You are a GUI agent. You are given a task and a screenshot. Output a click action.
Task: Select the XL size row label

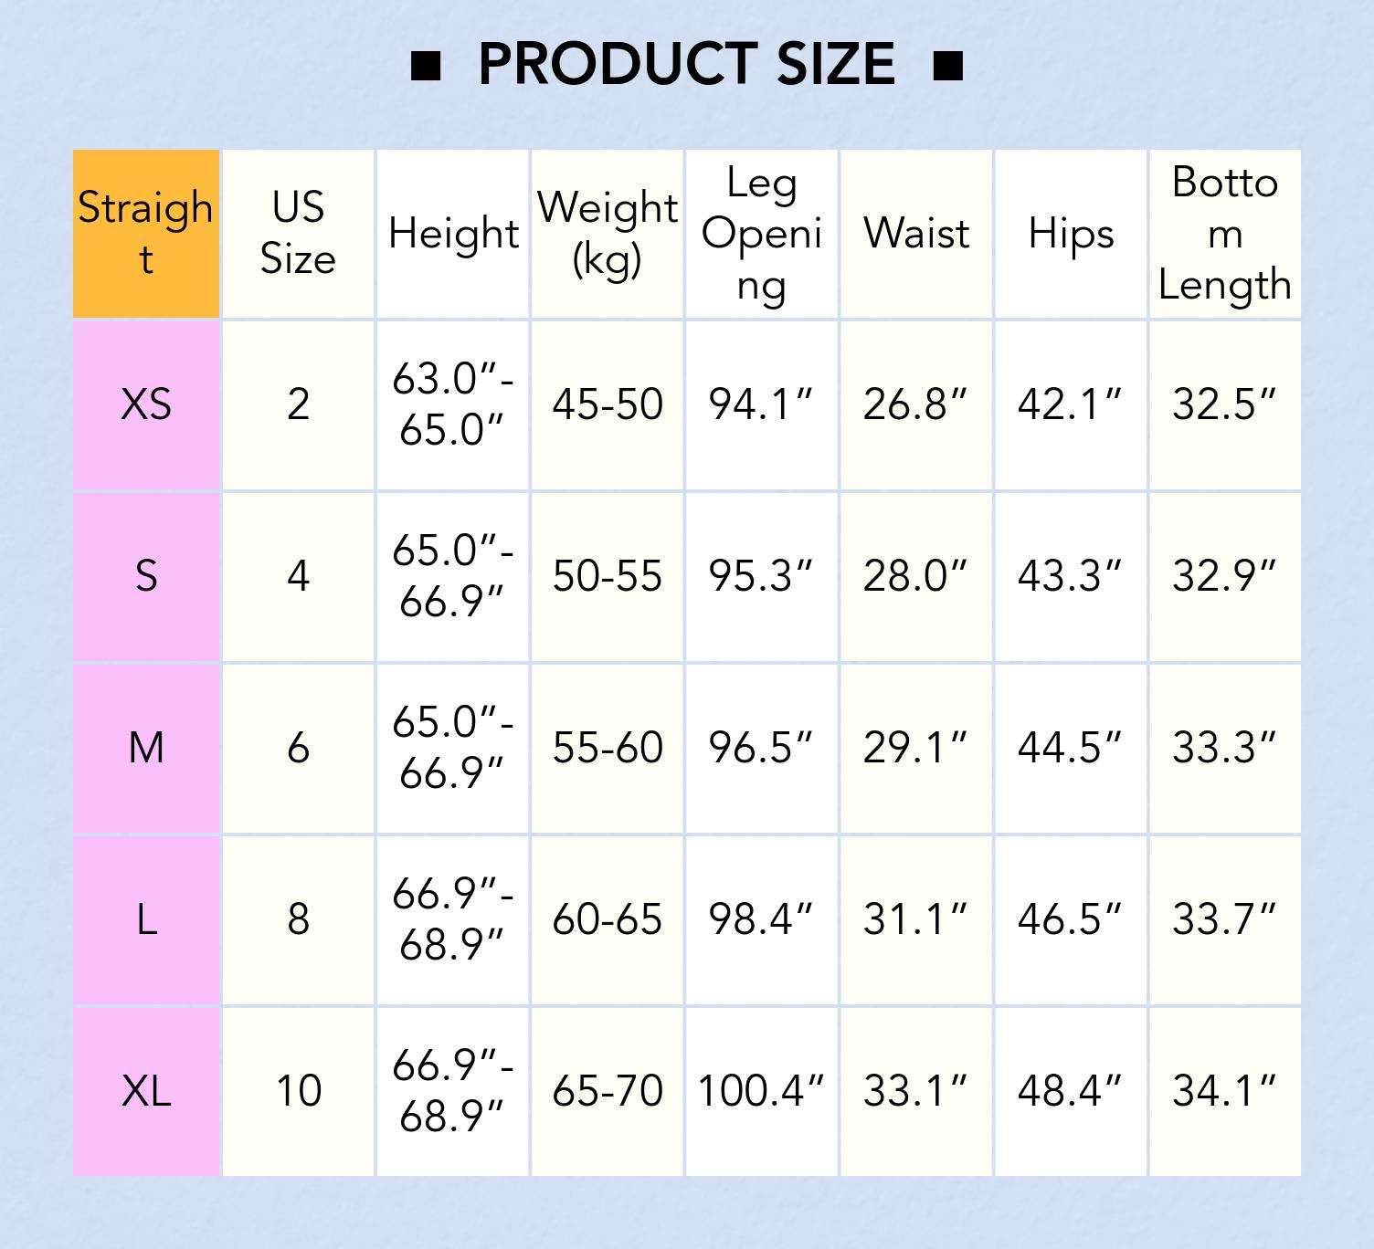pos(146,1091)
